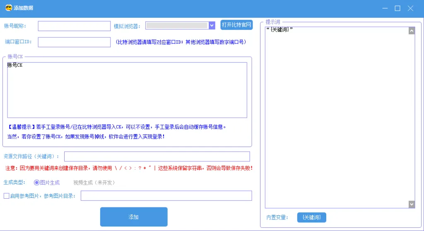Insert the {关键词} built-in variable button
The image size is (424, 231).
tap(311, 217)
